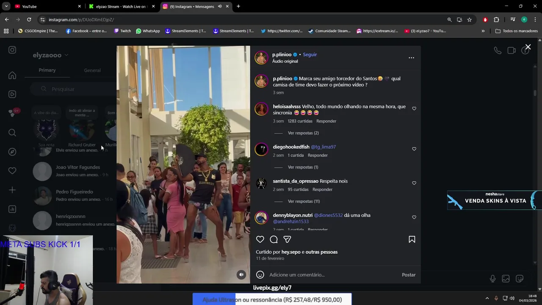Open Reels in Instagram sidebar
Viewport: 542px width, 305px height.
coord(12,94)
